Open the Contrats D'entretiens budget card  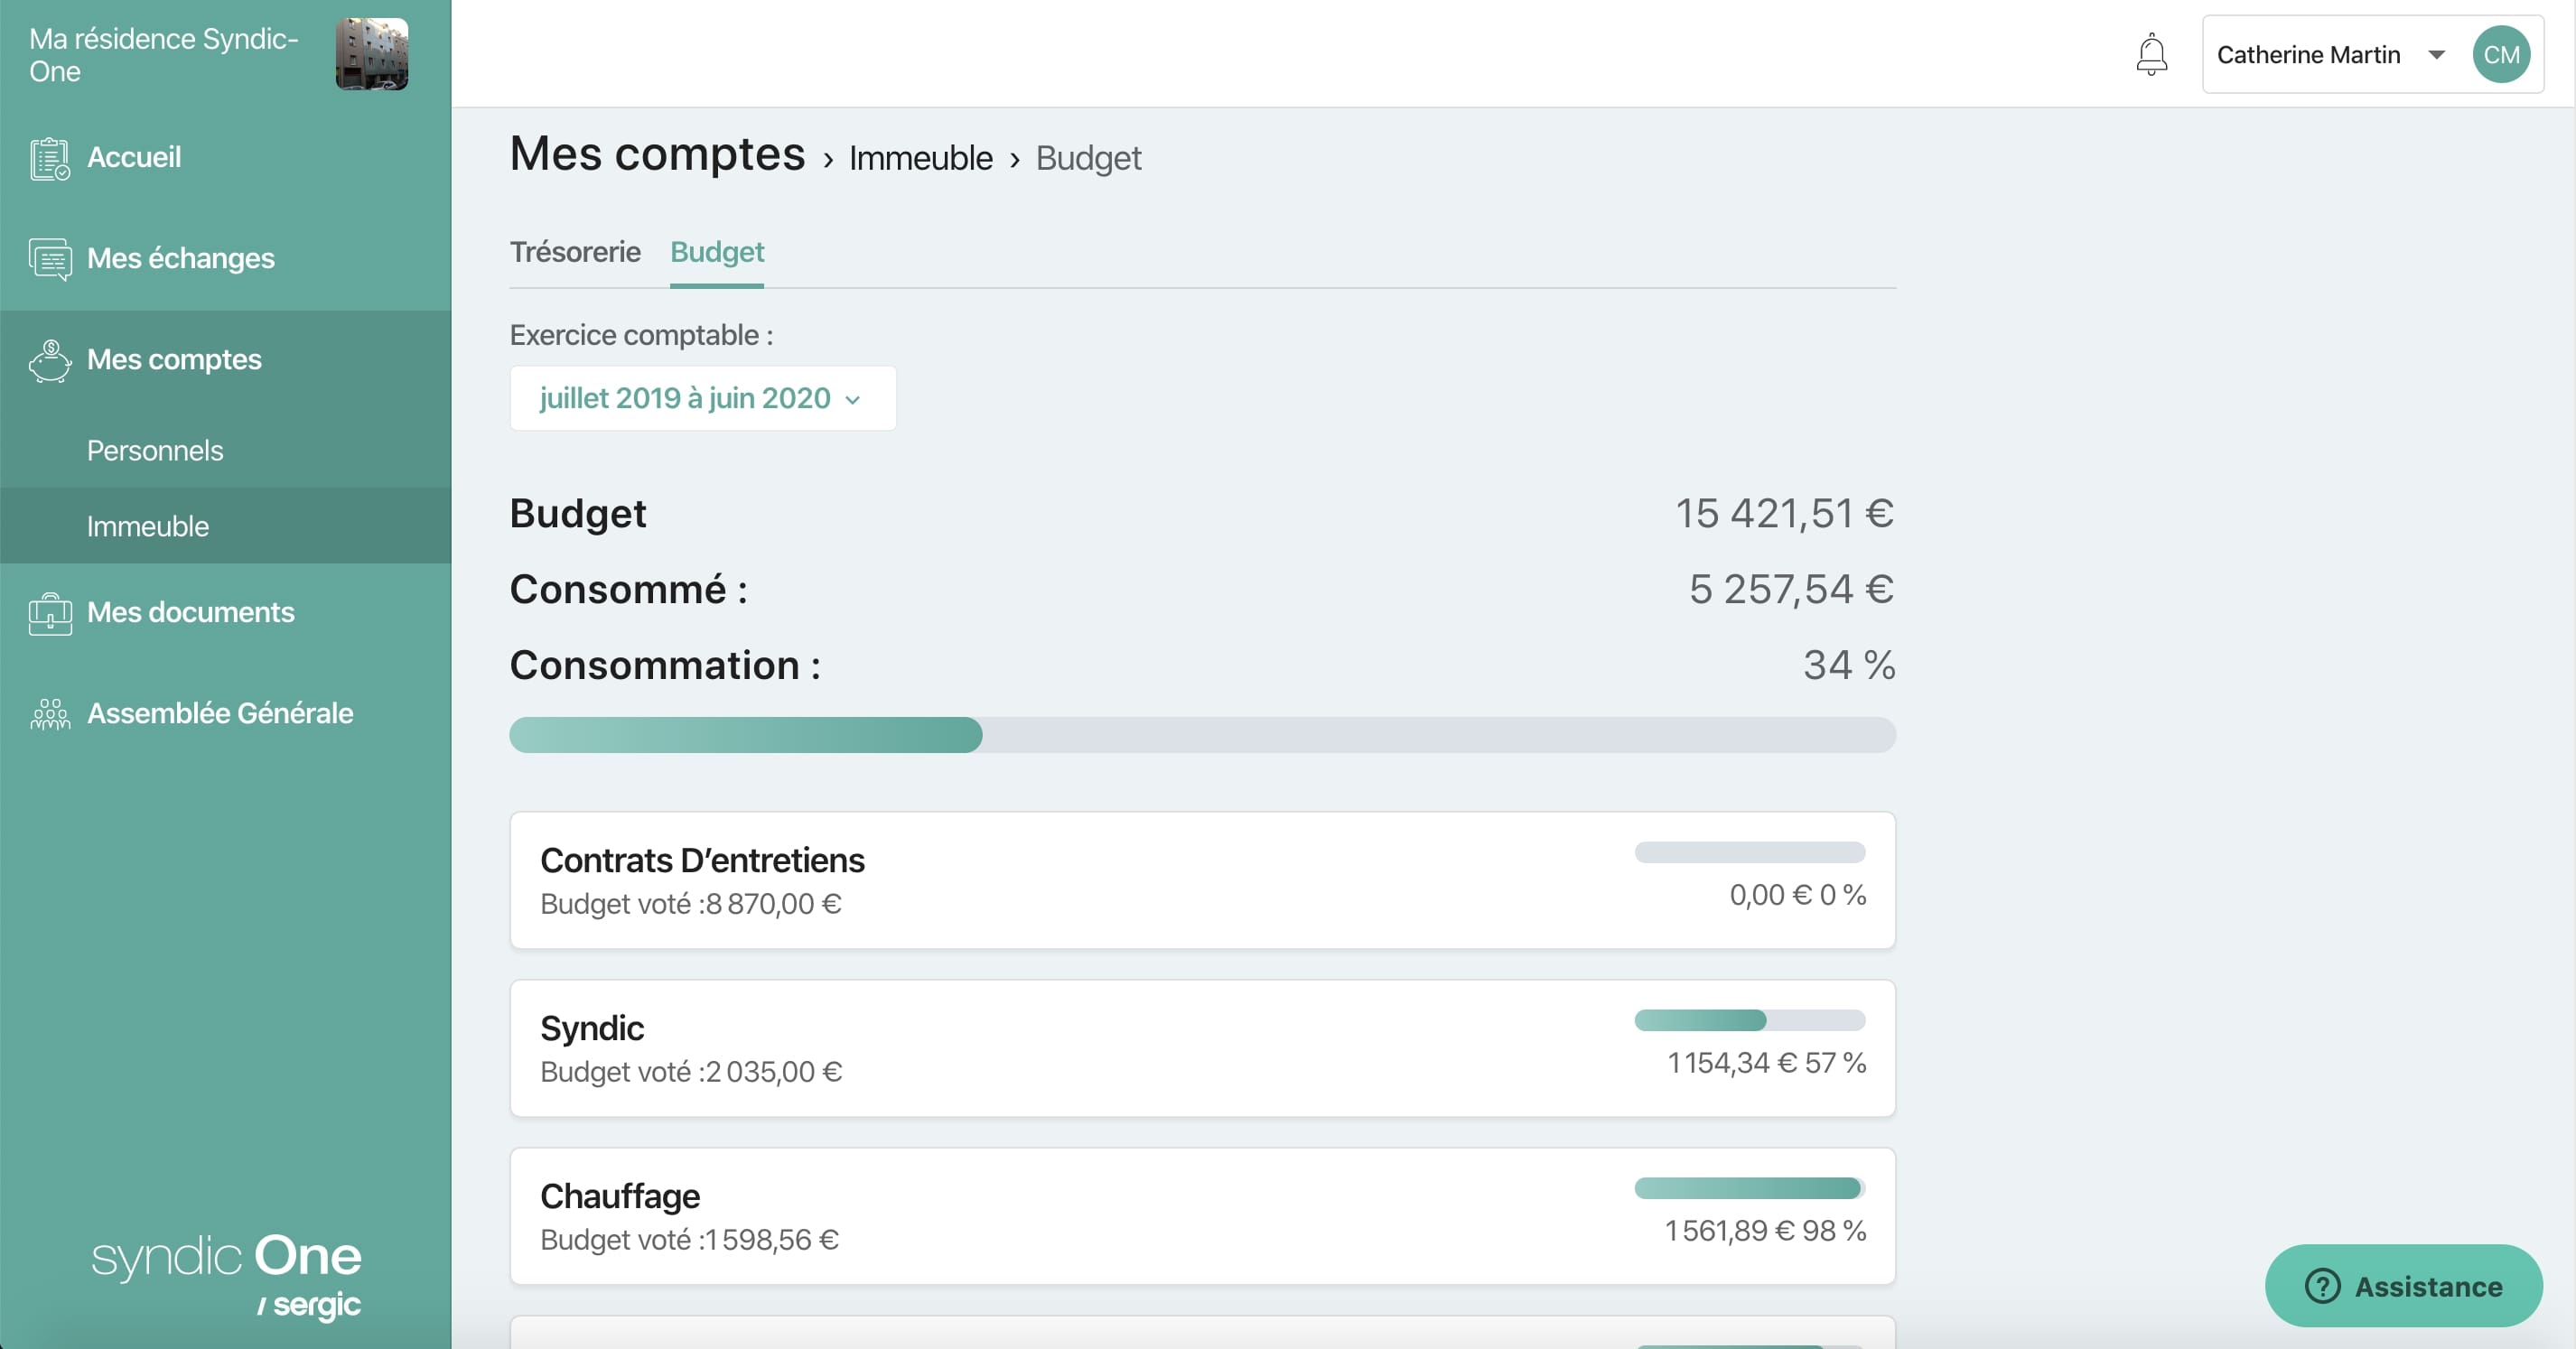[1203, 881]
